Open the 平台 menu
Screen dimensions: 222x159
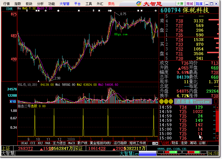pyautogui.click(x=77, y=4)
